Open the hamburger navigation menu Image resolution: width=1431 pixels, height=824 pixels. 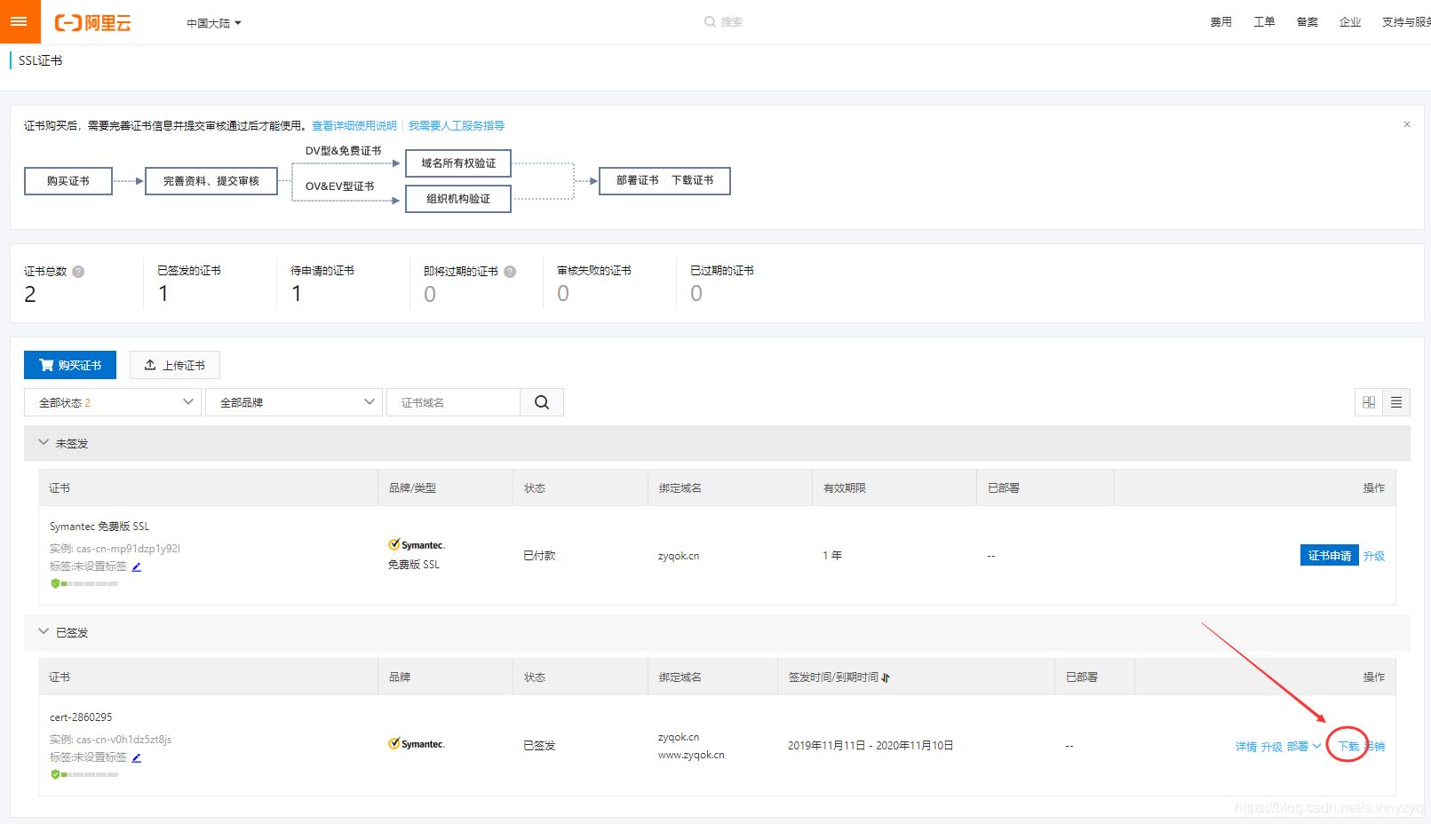click(20, 21)
